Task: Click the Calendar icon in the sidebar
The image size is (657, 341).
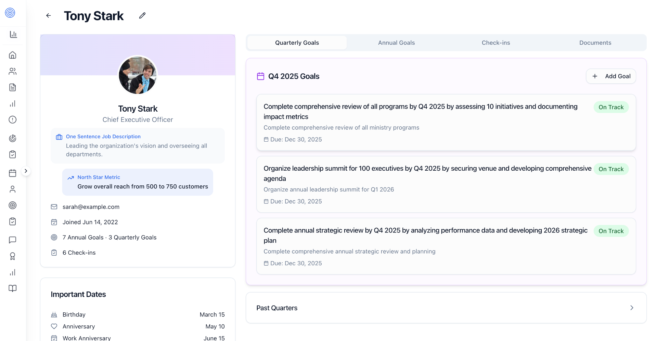Action: (13, 173)
